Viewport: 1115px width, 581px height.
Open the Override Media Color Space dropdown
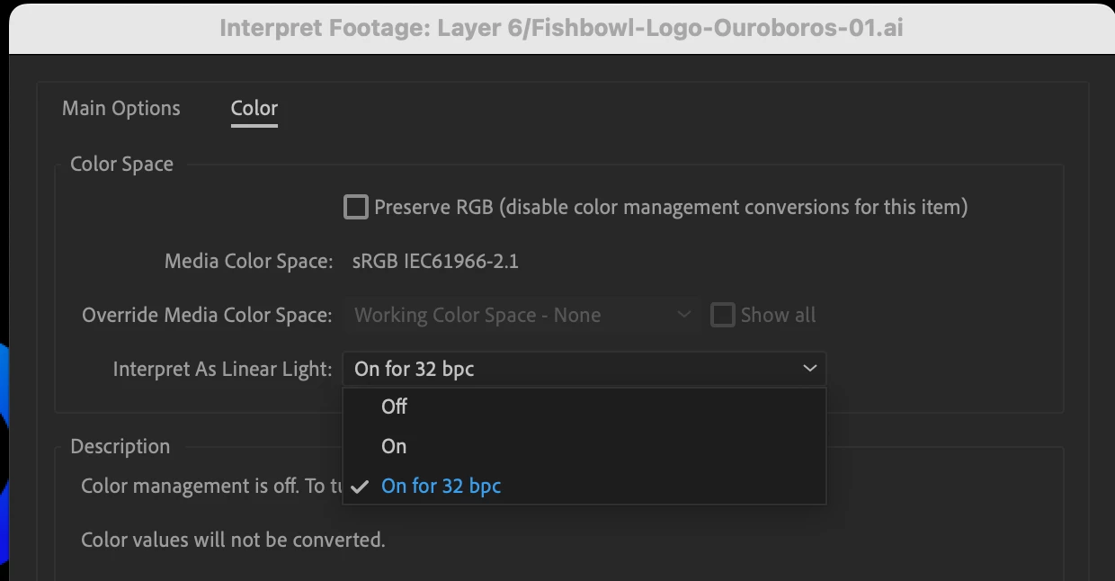(x=517, y=316)
